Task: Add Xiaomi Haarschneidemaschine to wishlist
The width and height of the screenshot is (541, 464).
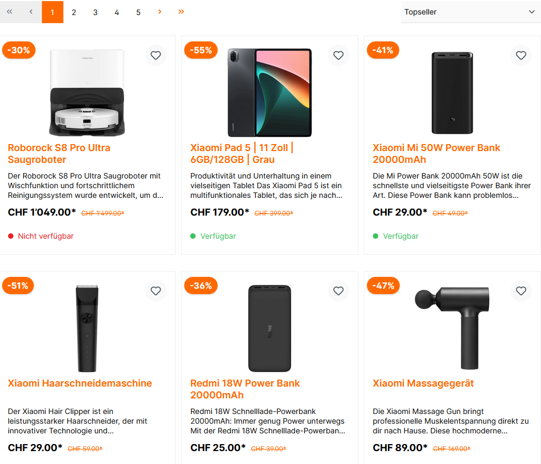Action: [x=156, y=291]
